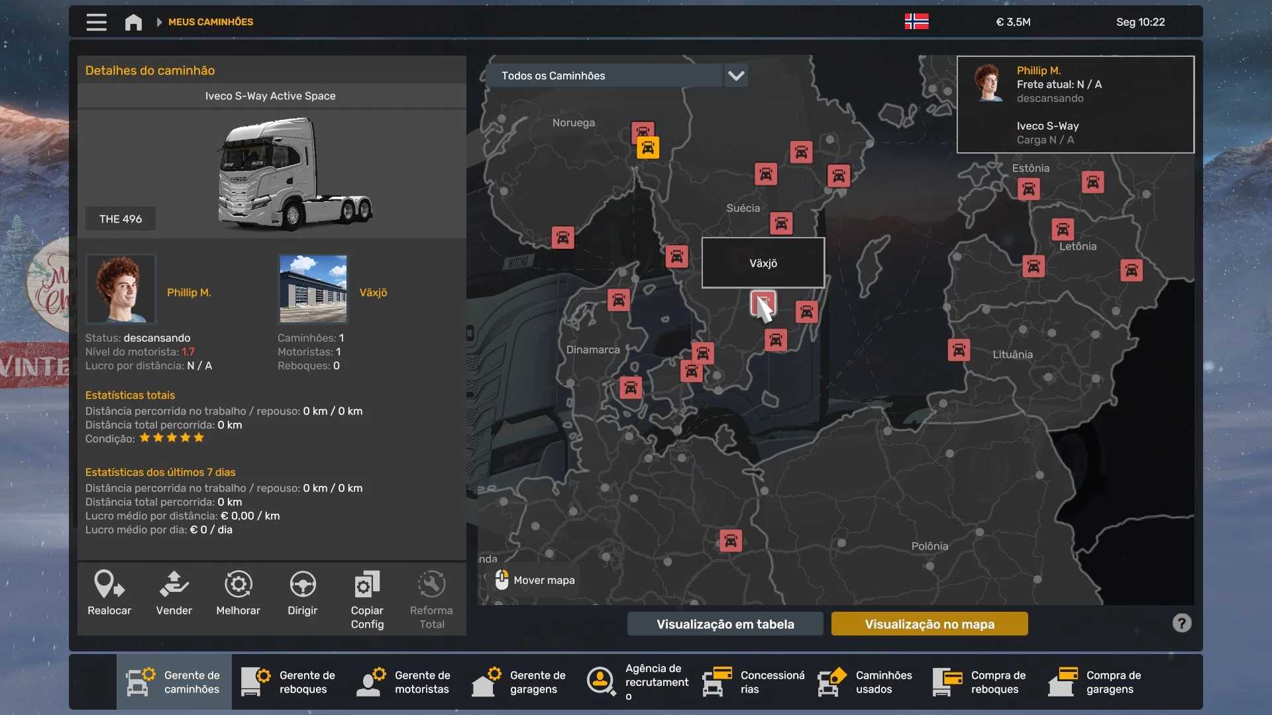Open the Gerente de motoristas tab
Screen dimensions: 1272x715
[x=404, y=682]
